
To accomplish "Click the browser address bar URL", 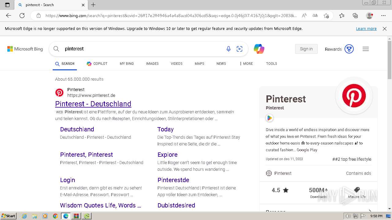I will point(171,16).
